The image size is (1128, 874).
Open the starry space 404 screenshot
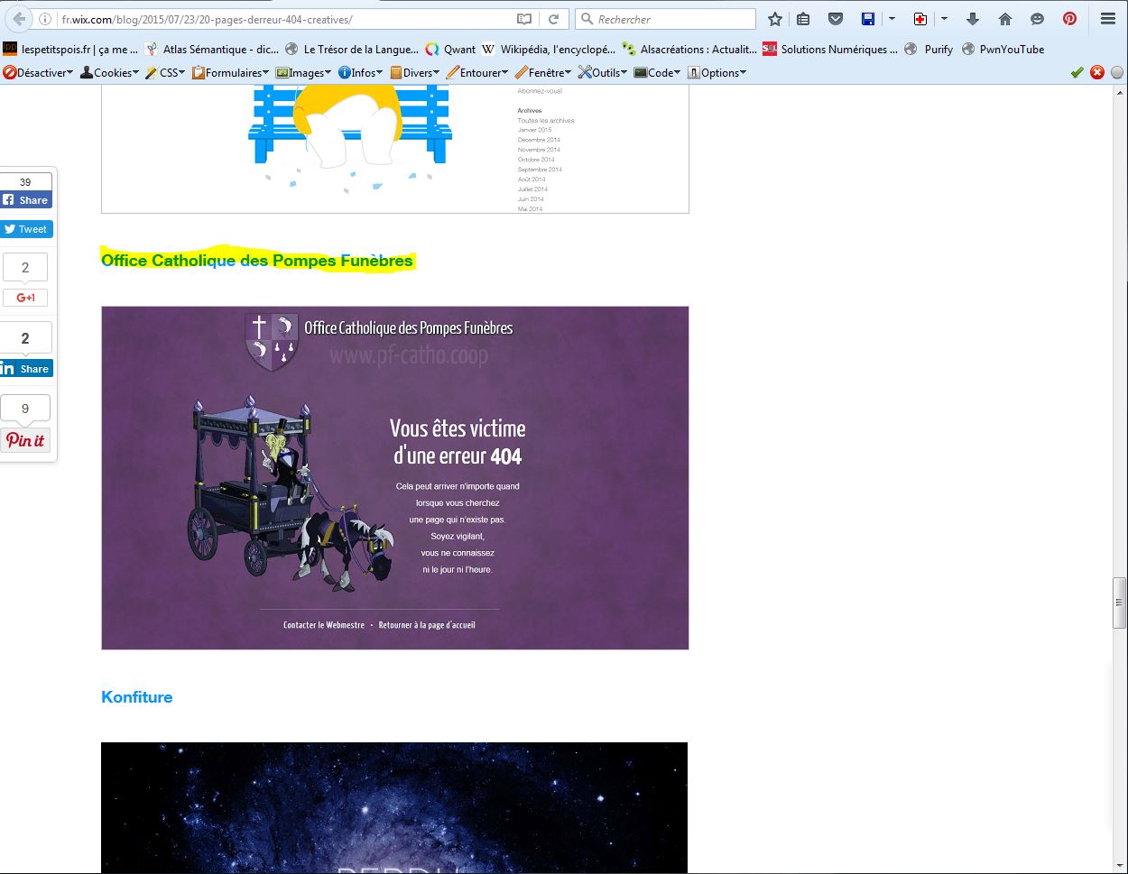tap(394, 808)
